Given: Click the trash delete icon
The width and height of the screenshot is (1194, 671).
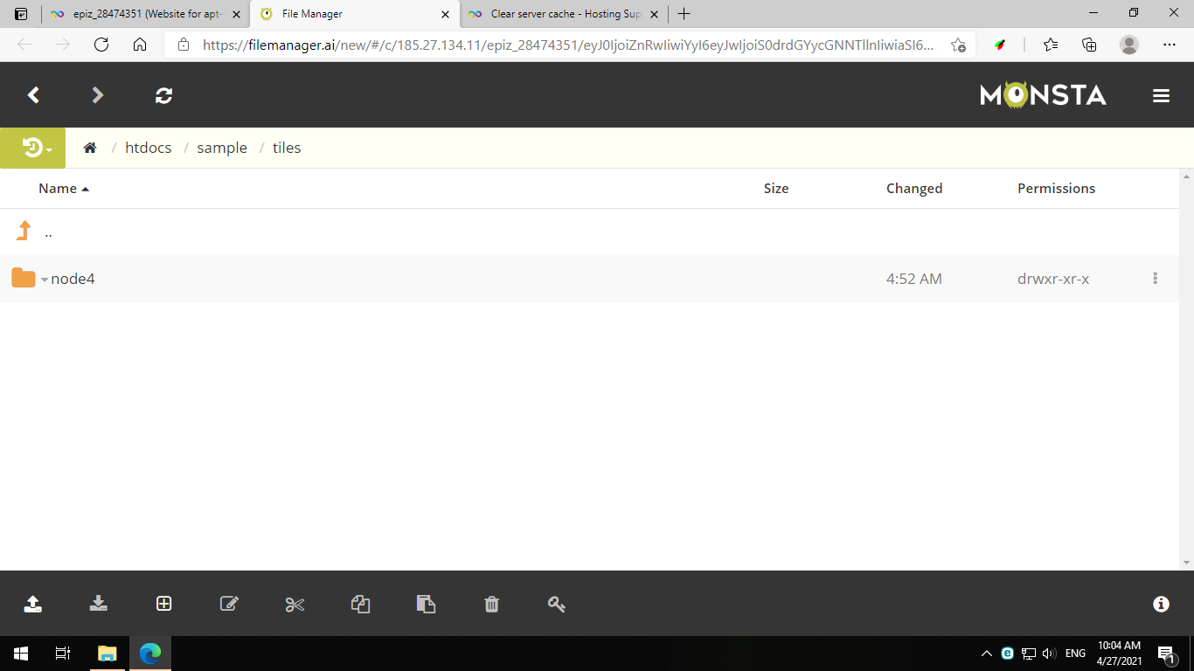Looking at the screenshot, I should pyautogui.click(x=491, y=604).
